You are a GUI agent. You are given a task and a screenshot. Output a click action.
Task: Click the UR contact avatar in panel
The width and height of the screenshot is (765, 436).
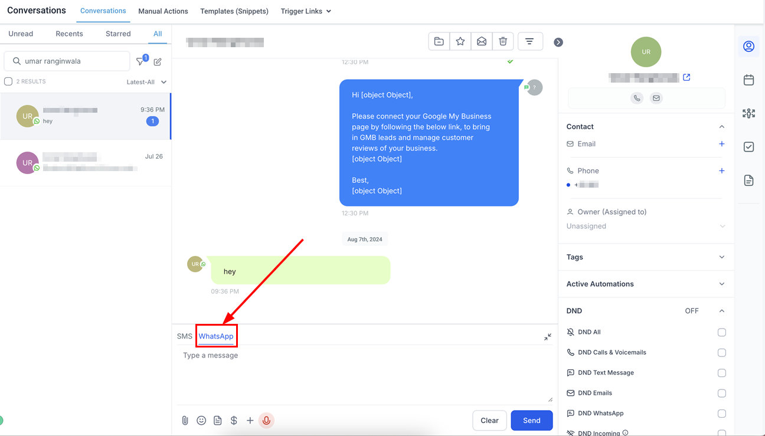[x=646, y=52]
